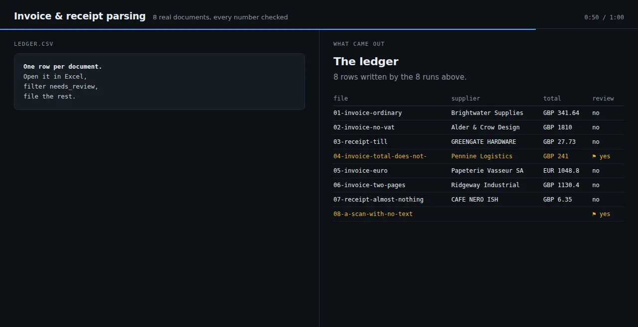Select the EUR 1048.8 total cell
638x327 pixels.
(561, 171)
